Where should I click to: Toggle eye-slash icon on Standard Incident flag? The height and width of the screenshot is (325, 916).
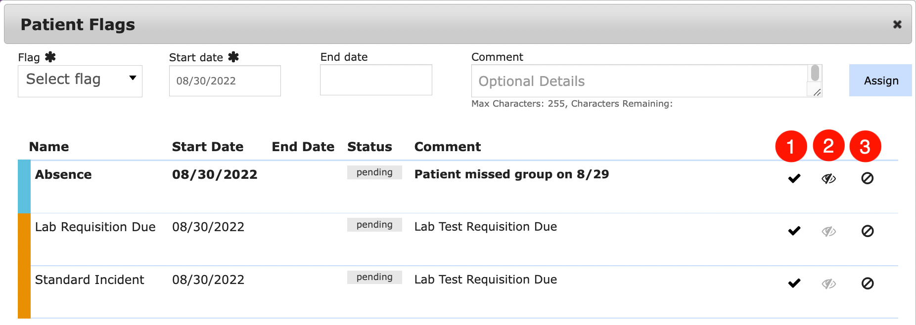click(829, 284)
